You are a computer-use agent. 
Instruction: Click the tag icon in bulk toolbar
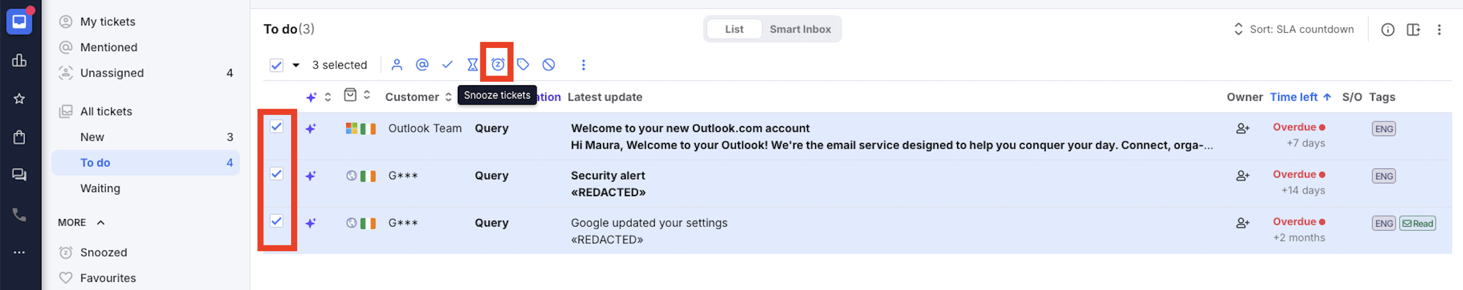point(523,64)
